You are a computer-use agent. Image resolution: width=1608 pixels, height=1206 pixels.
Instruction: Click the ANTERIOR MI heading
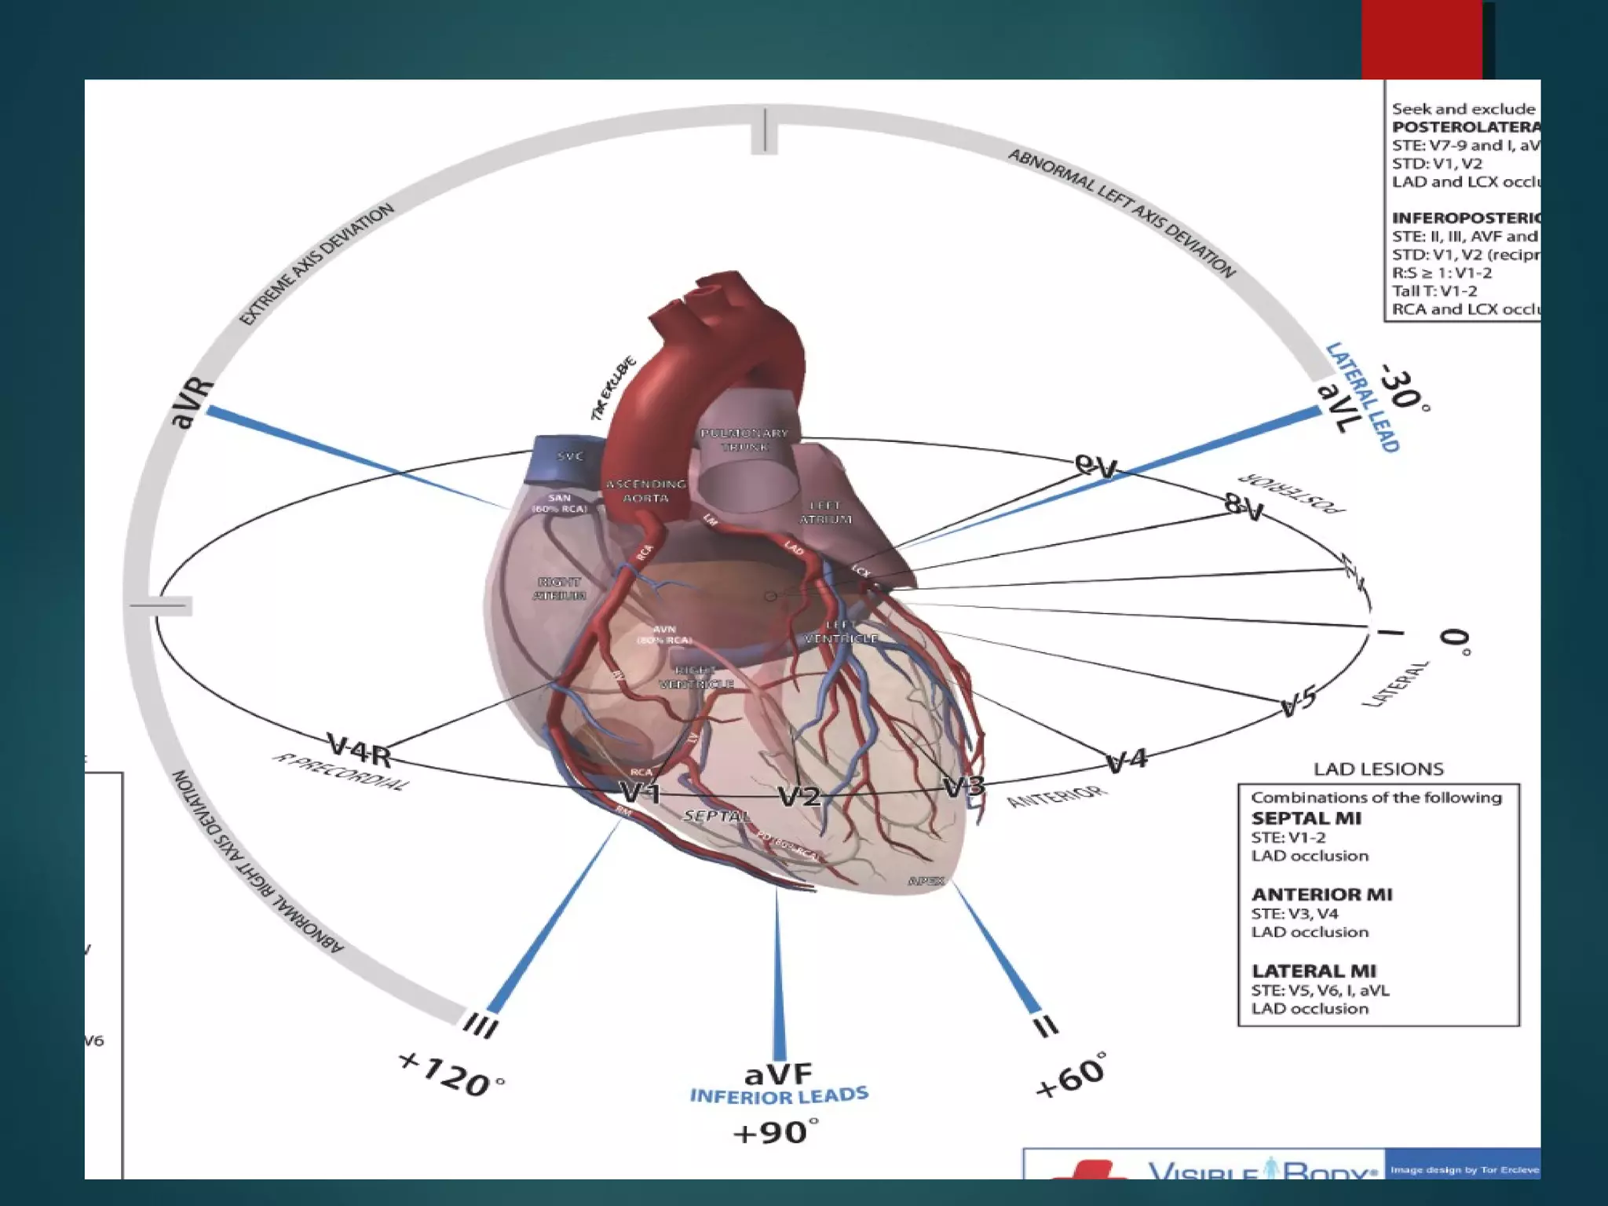(x=1321, y=894)
